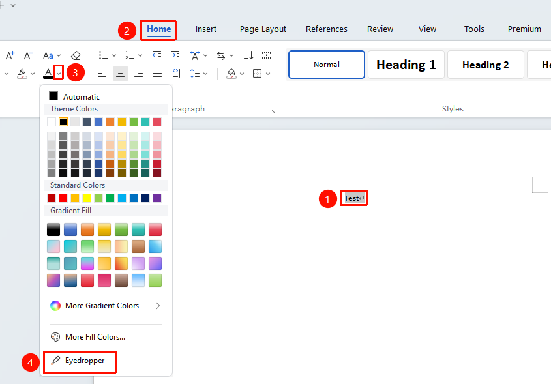551x384 pixels.
Task: Expand the highlight color dropdown arrow
Action: point(33,74)
